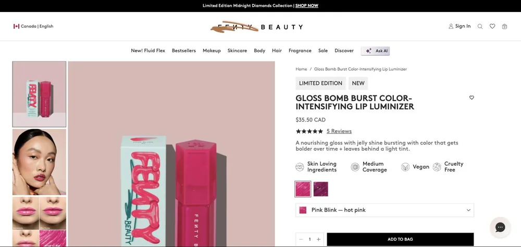
Task: Open the 5 Reviews link
Action: click(x=339, y=131)
